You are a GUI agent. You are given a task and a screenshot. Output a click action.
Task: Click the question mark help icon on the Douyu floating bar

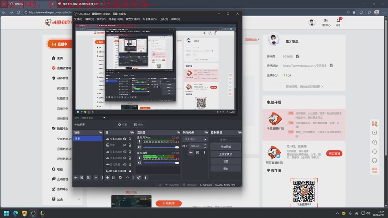click(374, 142)
